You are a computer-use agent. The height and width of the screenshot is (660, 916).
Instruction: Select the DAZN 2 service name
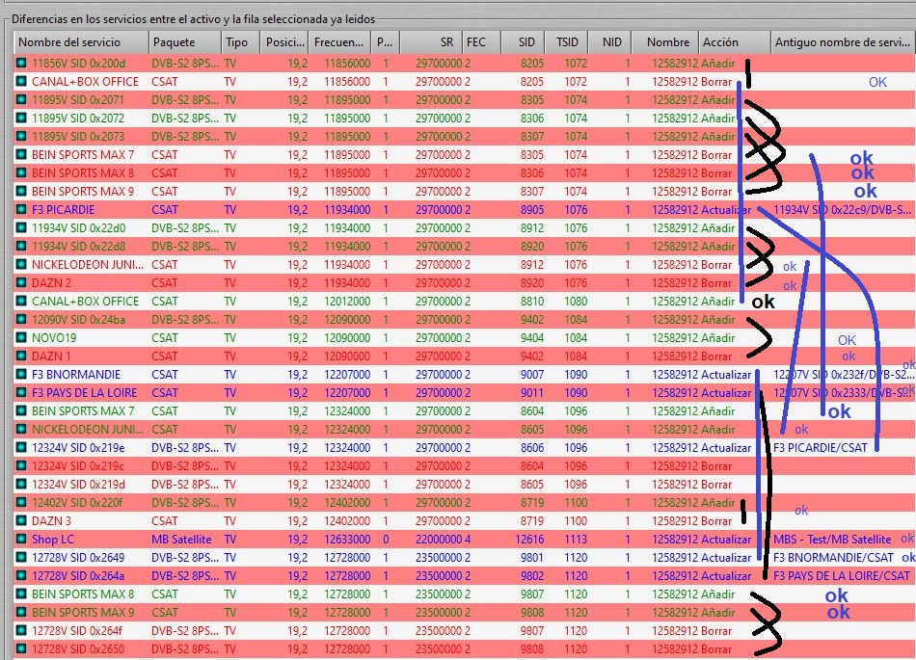pyautogui.click(x=51, y=282)
